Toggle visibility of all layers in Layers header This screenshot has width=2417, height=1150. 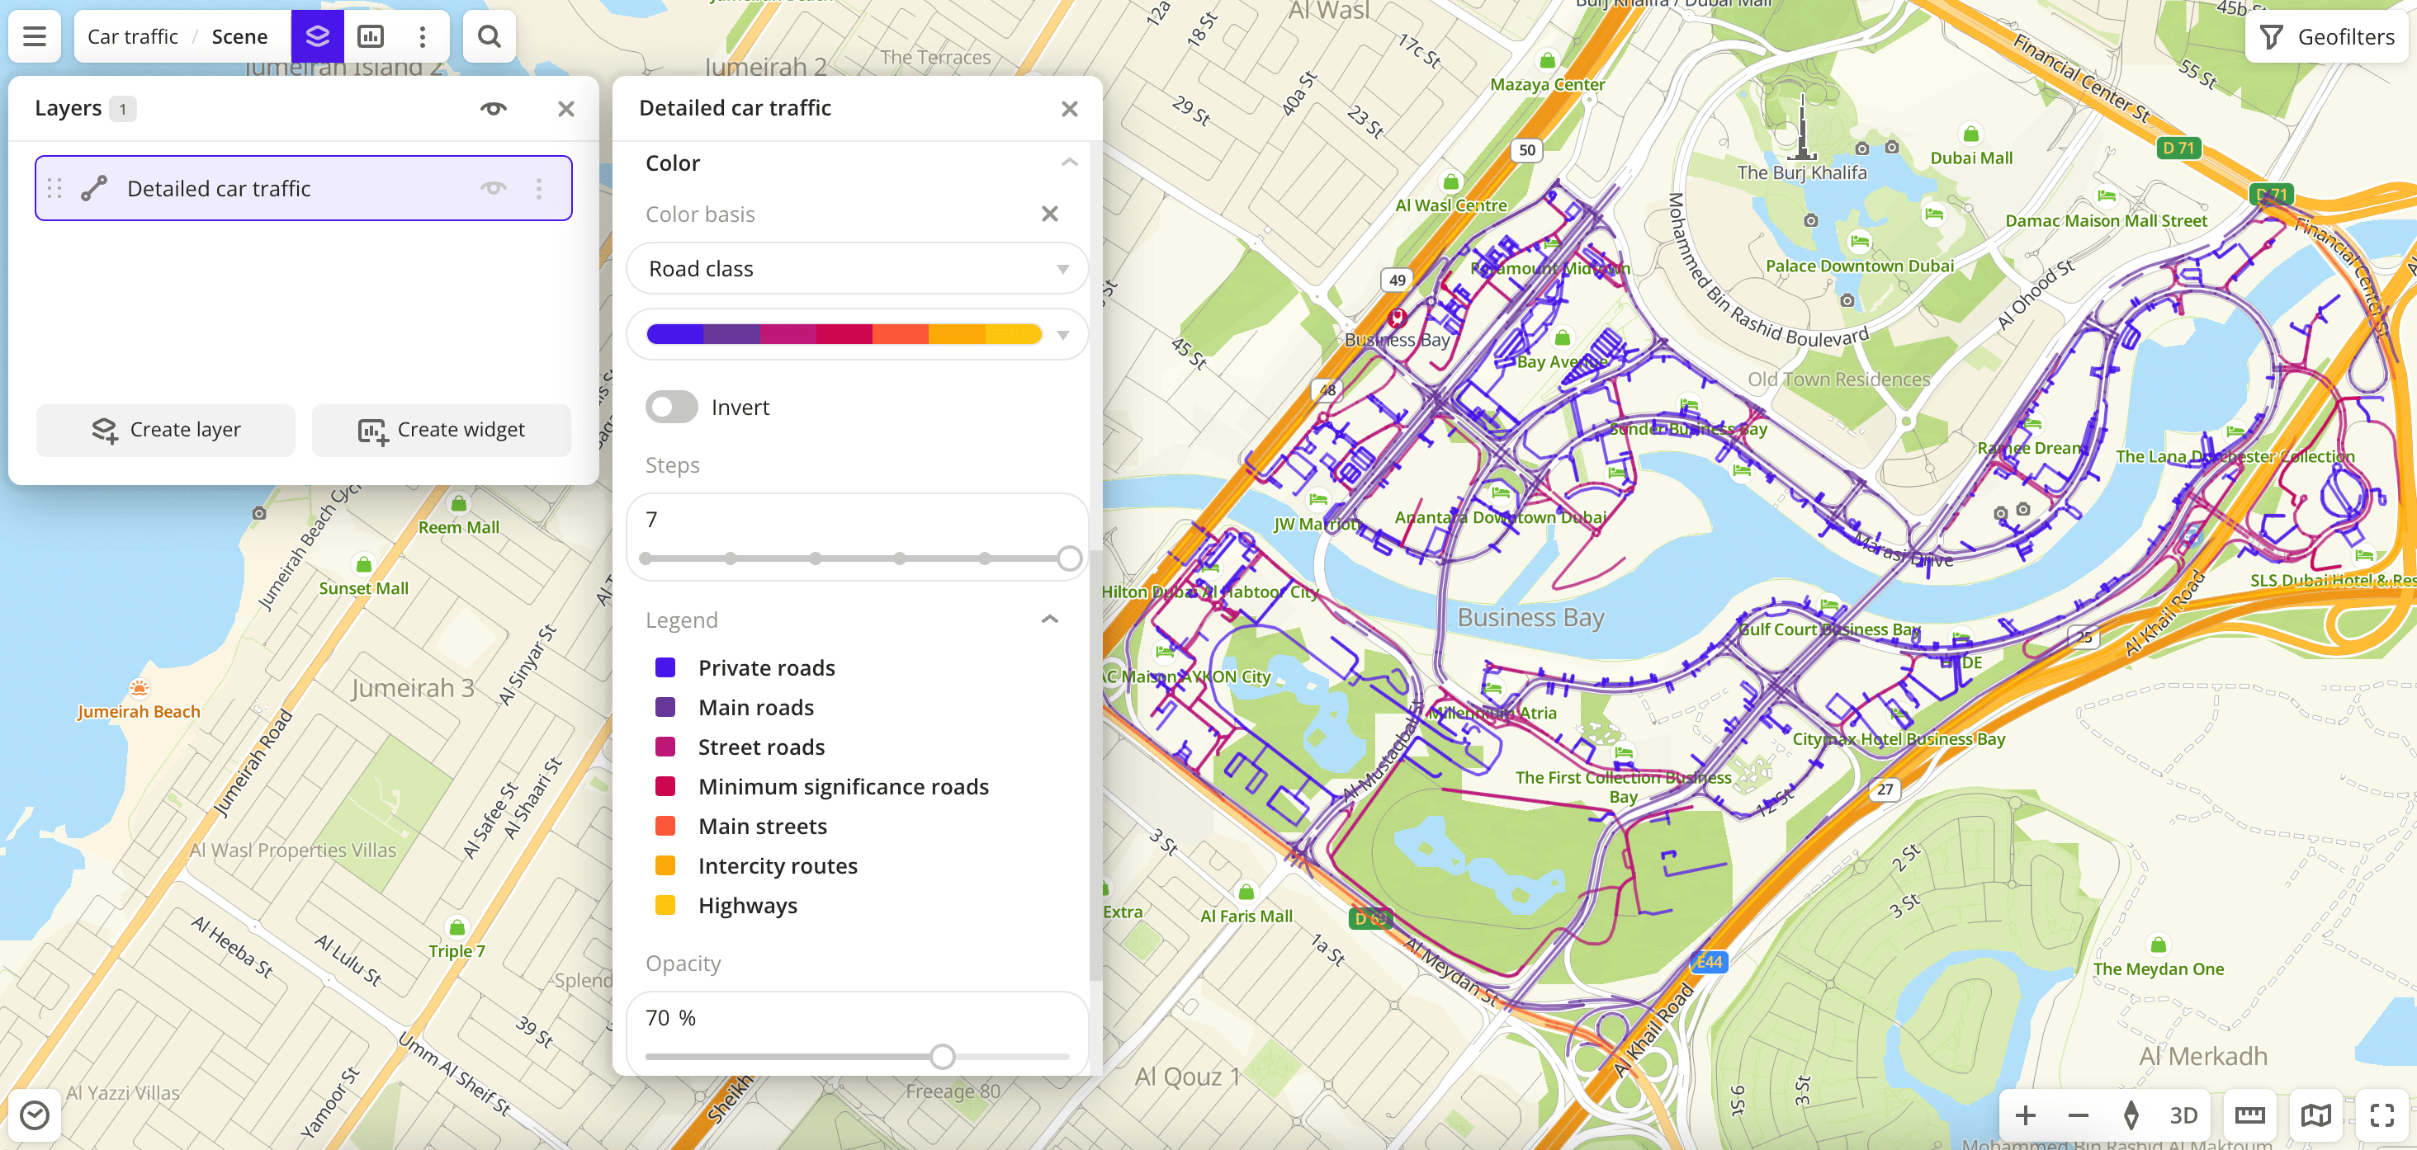coord(492,108)
